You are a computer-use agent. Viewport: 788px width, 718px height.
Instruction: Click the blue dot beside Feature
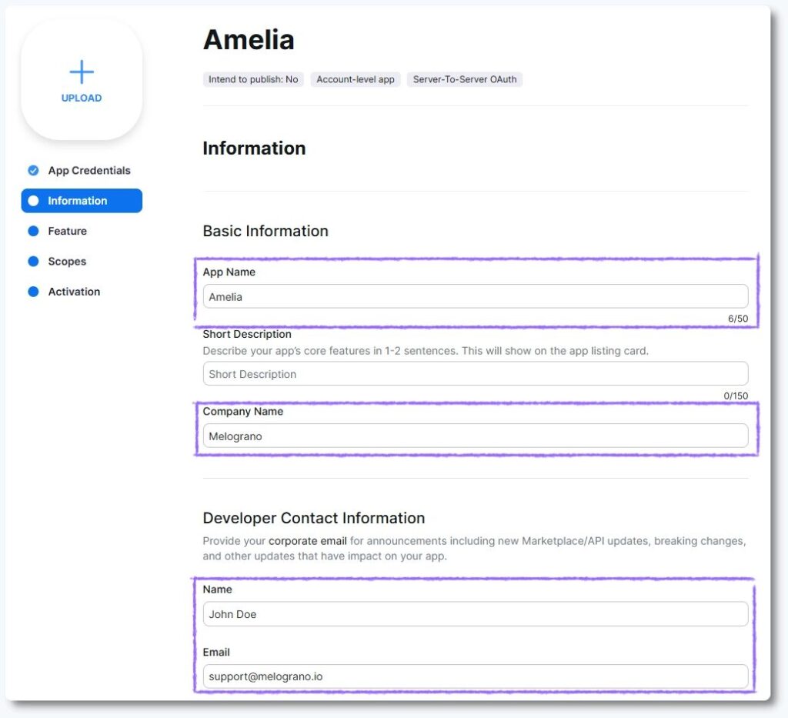pos(33,231)
